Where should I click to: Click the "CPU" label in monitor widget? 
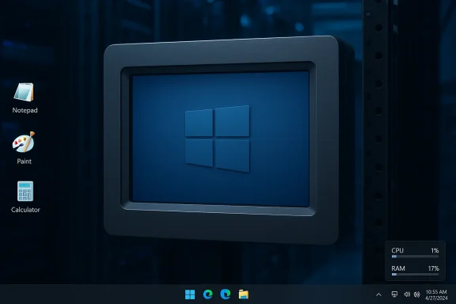(397, 250)
